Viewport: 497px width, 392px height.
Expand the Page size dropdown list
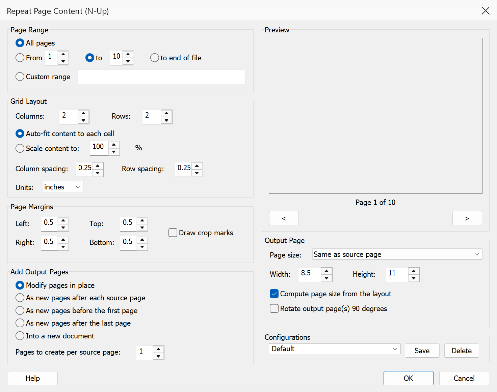click(x=397, y=254)
